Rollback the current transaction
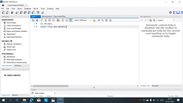Image resolution: width=183 pixels, height=103 pixels. click(x=67, y=20)
